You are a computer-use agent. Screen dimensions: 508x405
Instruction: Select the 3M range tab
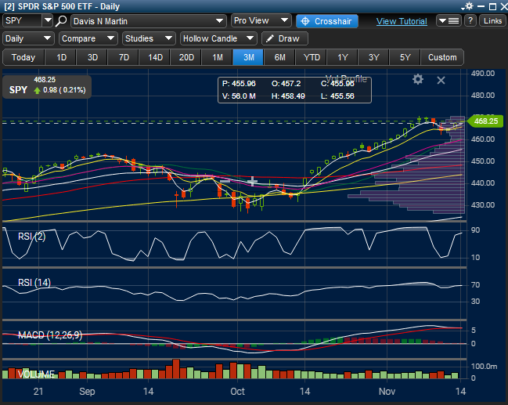(248, 57)
